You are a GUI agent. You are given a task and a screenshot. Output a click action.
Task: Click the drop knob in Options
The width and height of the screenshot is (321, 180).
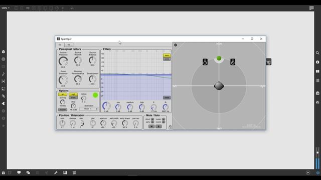pos(73,105)
